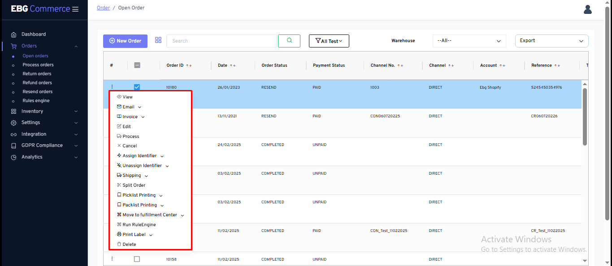Viewport: 612px width, 266px height.
Task: Open the Warehouse --All-- dropdown
Action: click(469, 41)
